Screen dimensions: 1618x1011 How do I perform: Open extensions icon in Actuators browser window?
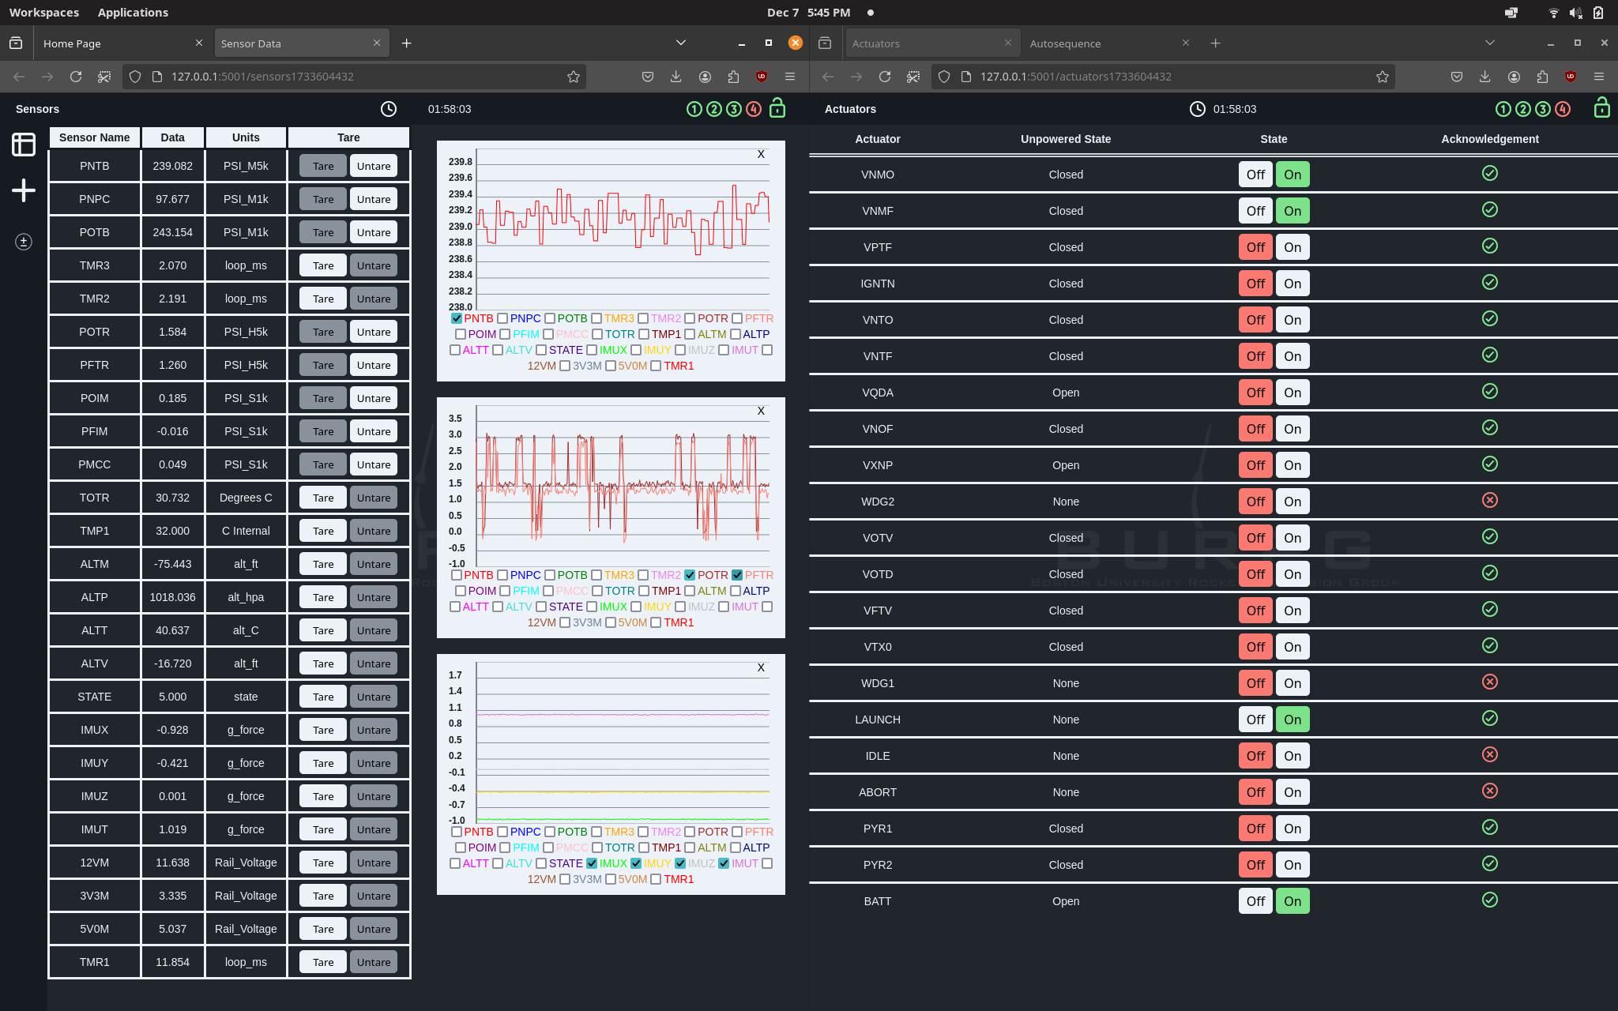(1542, 77)
